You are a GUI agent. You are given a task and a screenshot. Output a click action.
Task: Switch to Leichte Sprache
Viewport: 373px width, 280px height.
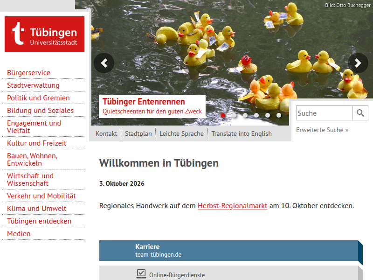point(181,133)
